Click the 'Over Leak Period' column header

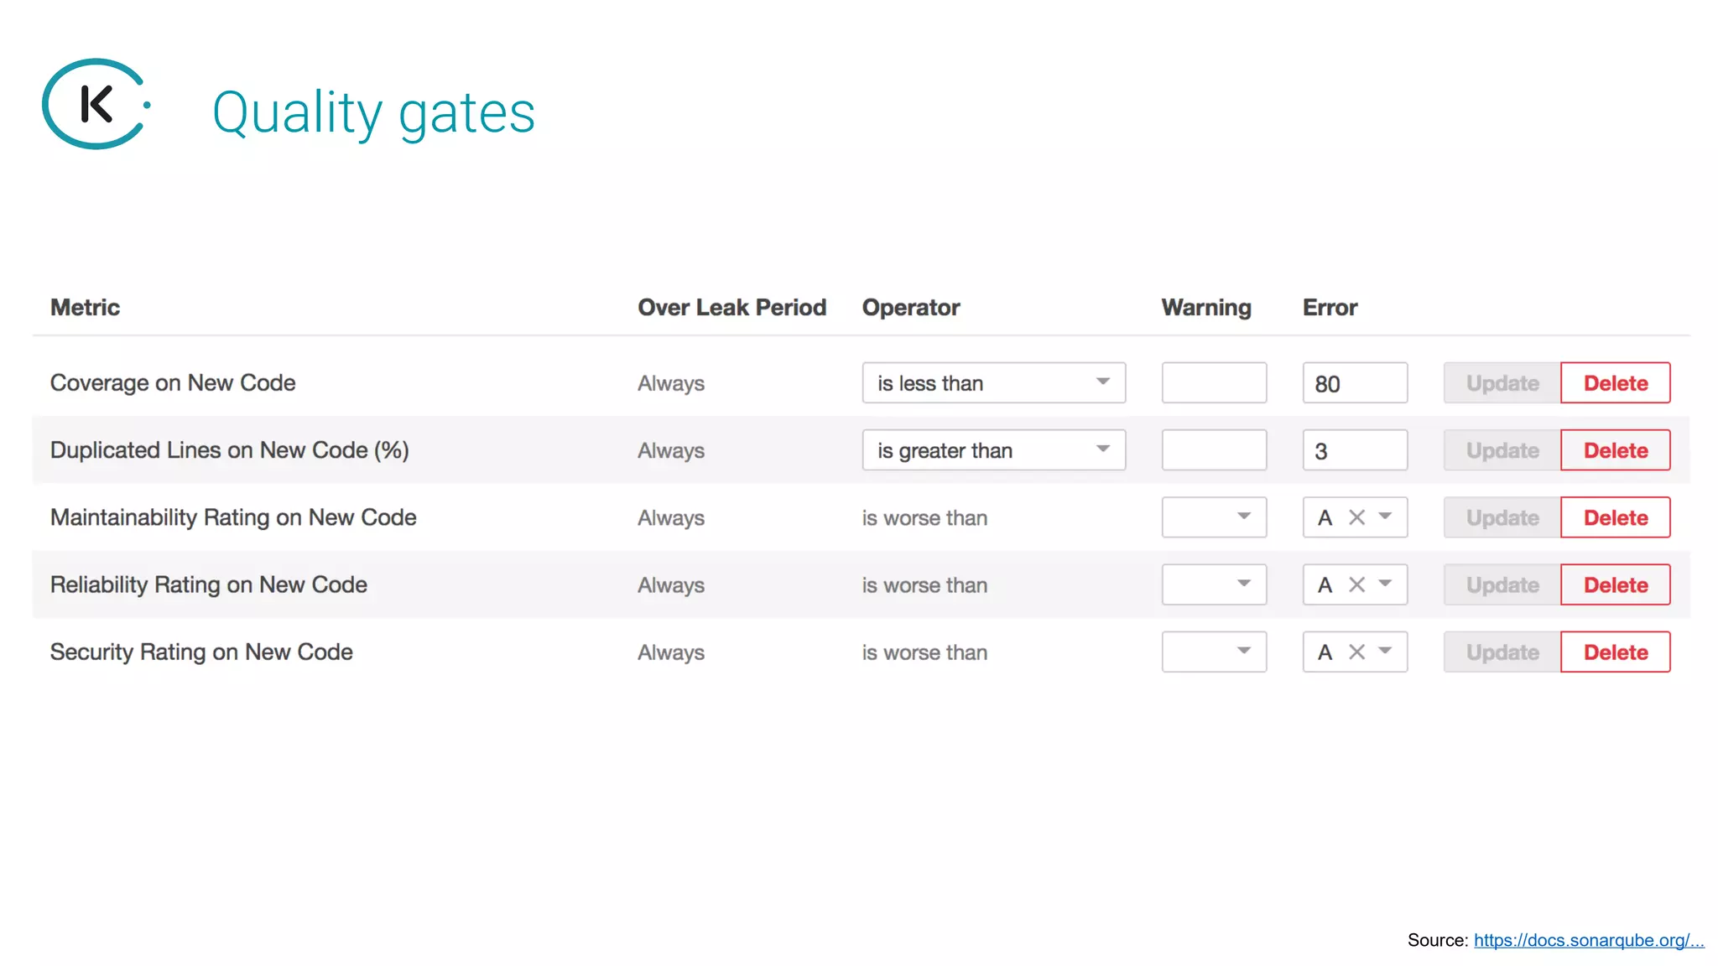[x=731, y=307]
